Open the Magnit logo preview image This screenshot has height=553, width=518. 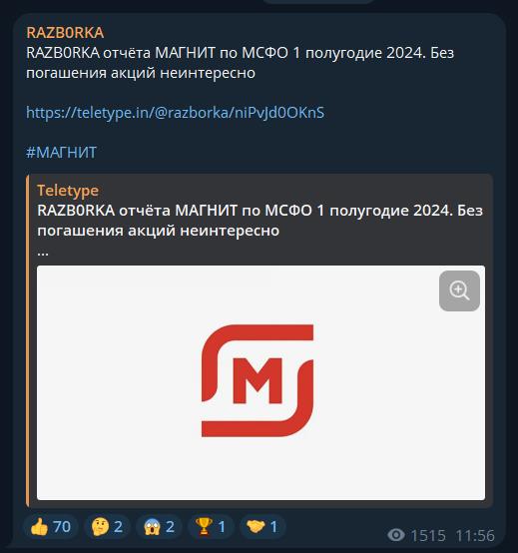click(260, 382)
